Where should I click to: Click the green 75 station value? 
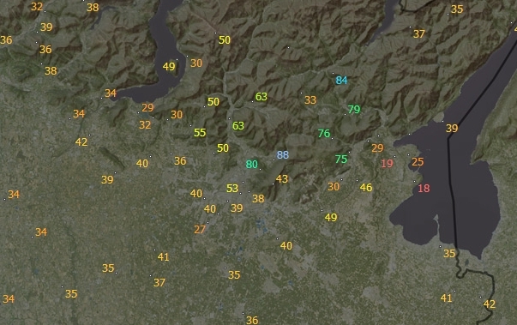point(341,159)
